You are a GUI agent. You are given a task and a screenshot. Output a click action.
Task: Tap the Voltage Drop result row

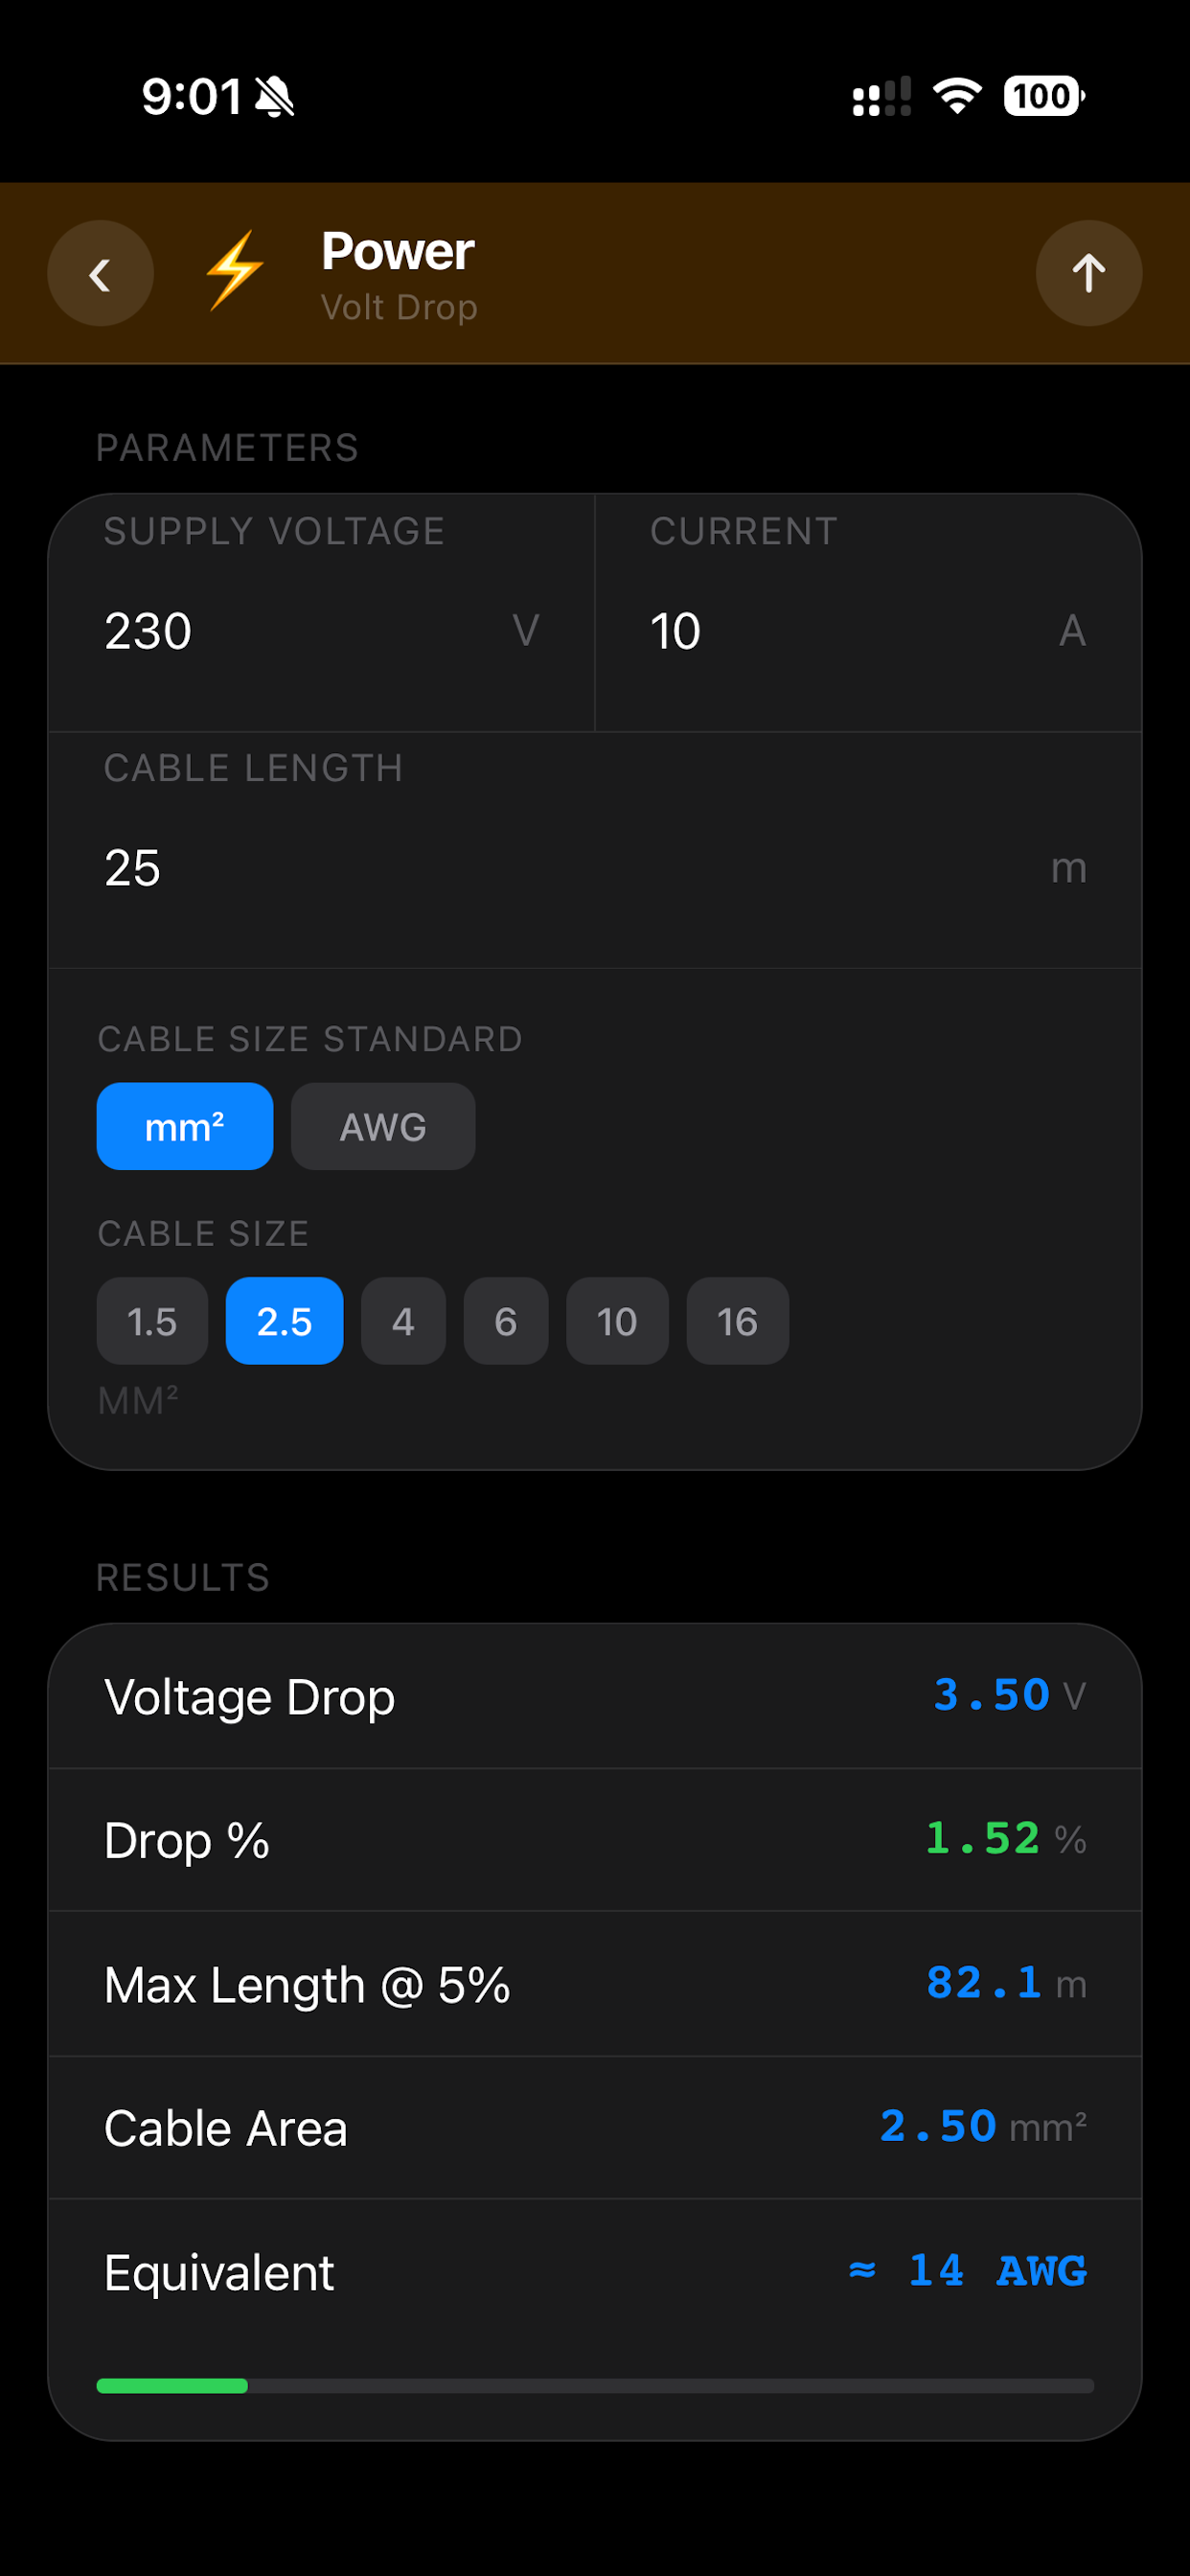[595, 1697]
